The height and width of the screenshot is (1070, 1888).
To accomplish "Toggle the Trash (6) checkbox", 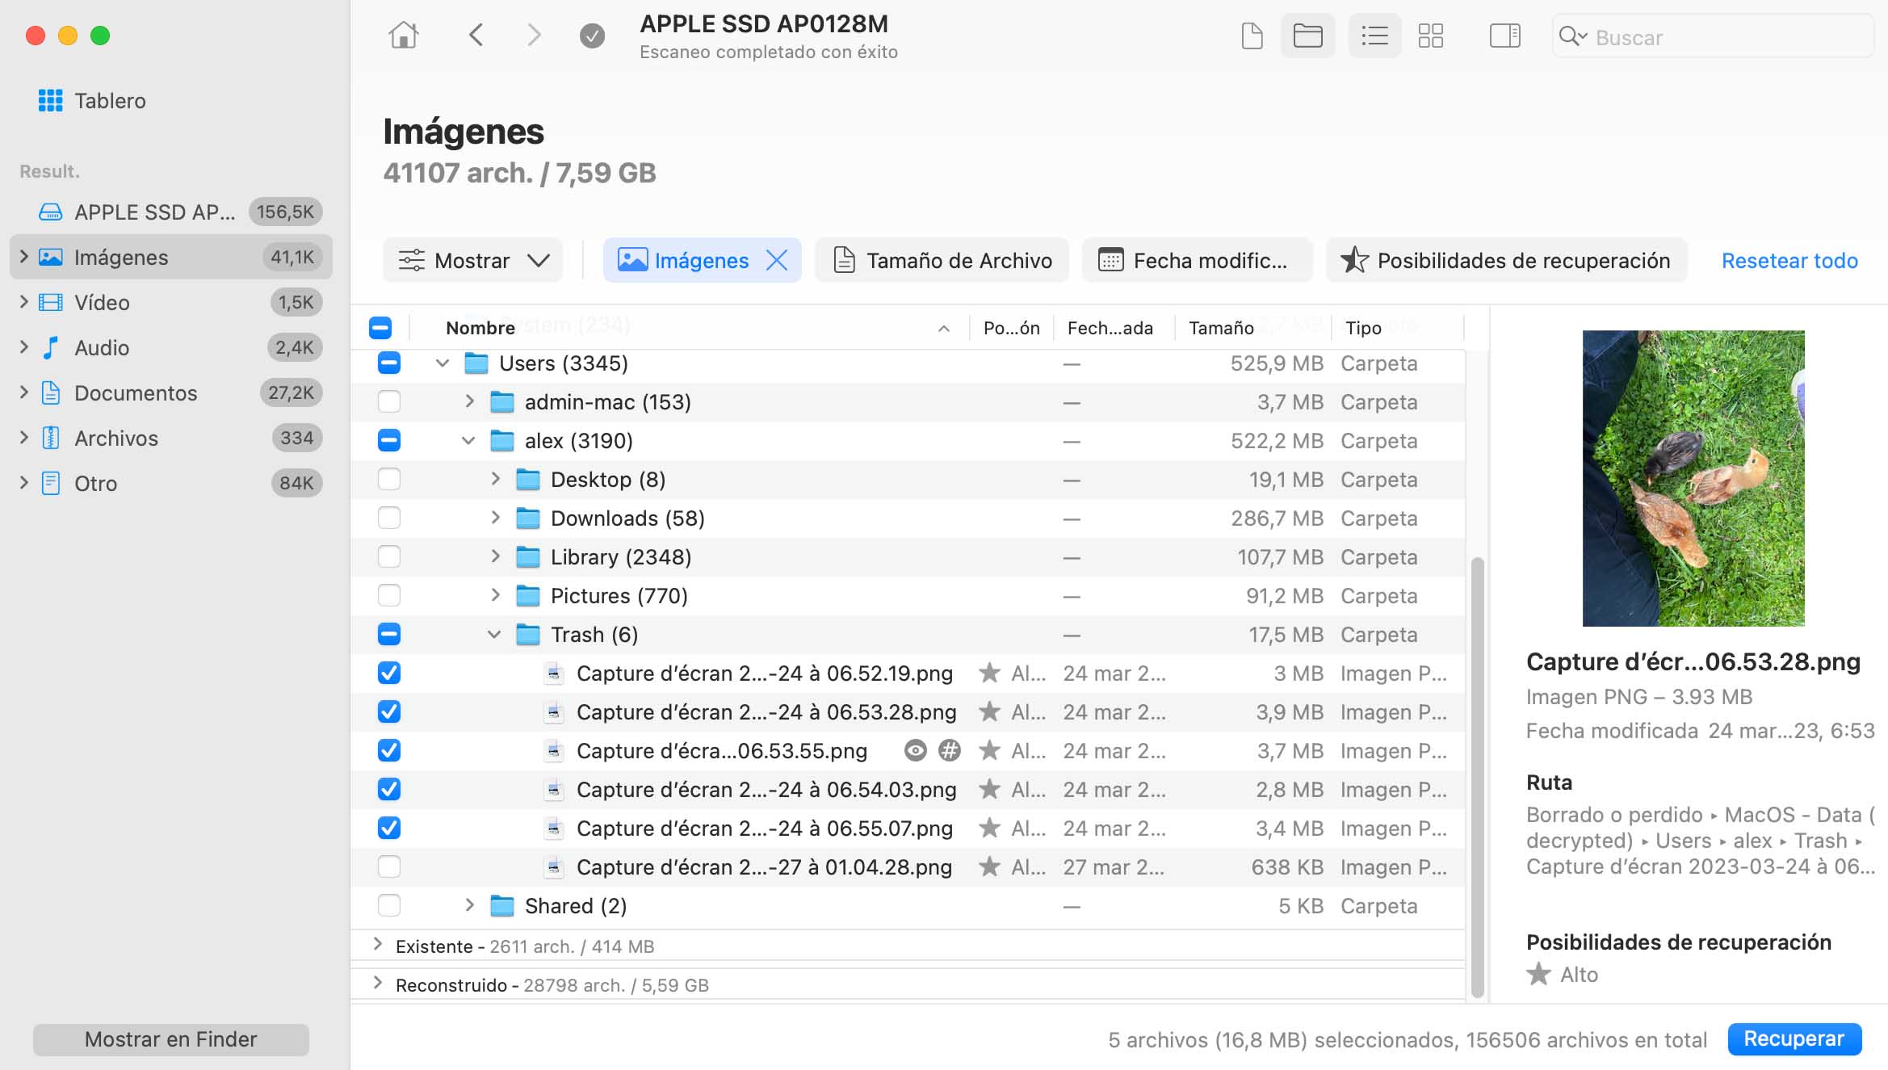I will 389,634.
